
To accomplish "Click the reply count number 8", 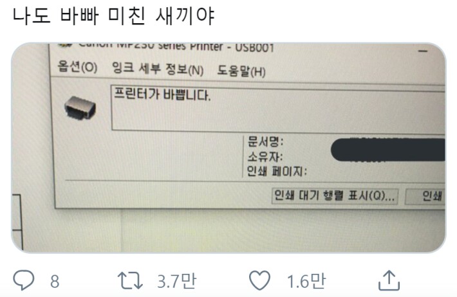I will point(55,282).
